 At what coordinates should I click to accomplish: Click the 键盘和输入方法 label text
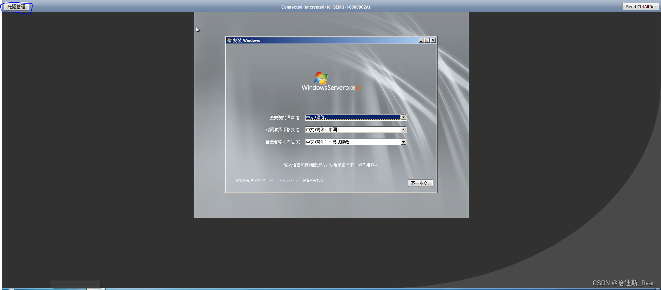click(x=283, y=142)
